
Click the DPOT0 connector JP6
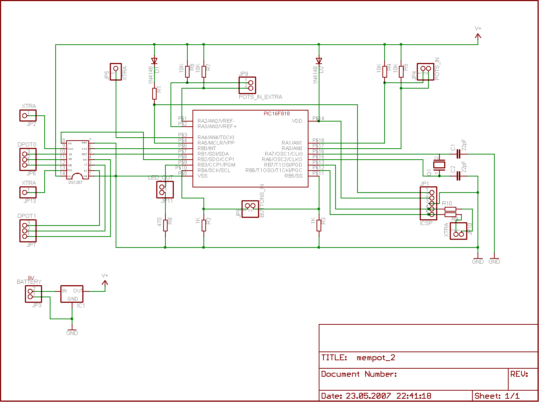click(x=28, y=159)
